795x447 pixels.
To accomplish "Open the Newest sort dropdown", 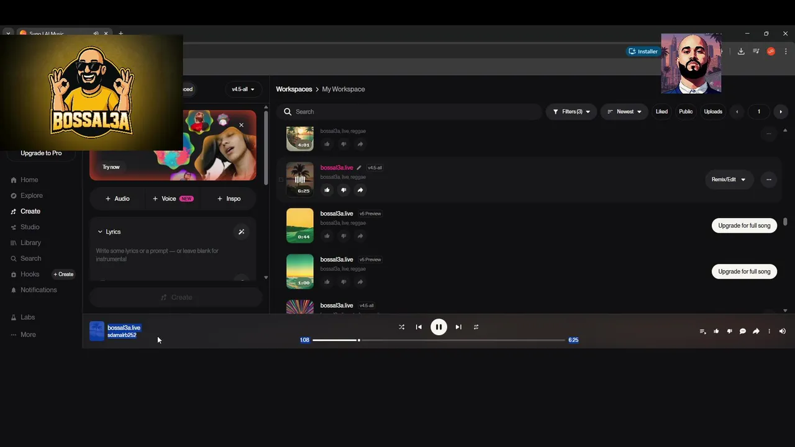I will [624, 112].
